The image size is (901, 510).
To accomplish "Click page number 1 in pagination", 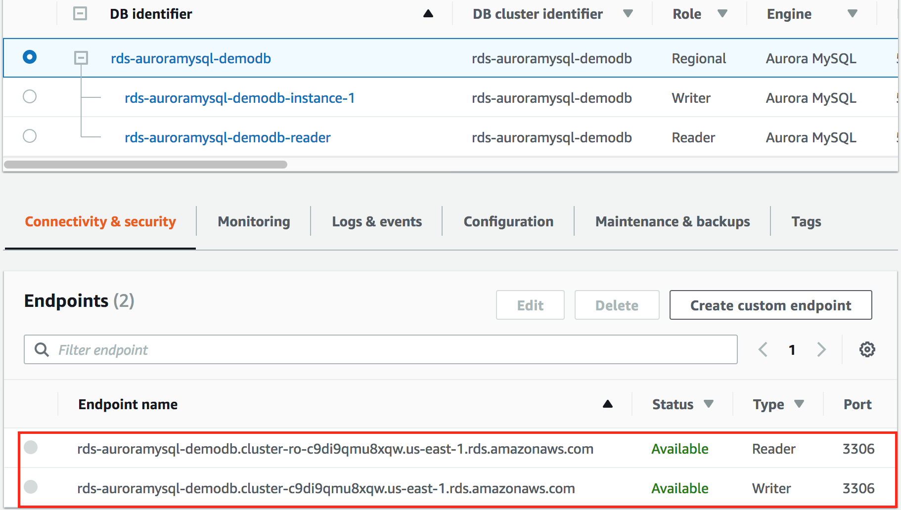I will pyautogui.click(x=792, y=350).
